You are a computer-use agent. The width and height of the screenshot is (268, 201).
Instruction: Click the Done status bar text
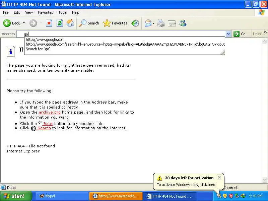tap(11, 188)
